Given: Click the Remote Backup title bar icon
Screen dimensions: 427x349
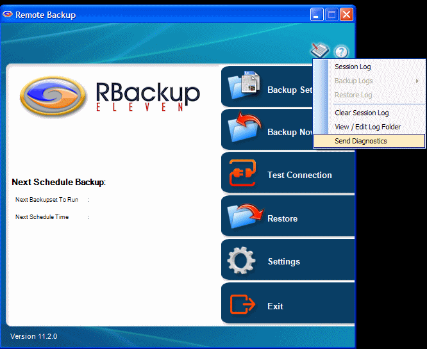Looking at the screenshot, I should [x=8, y=14].
